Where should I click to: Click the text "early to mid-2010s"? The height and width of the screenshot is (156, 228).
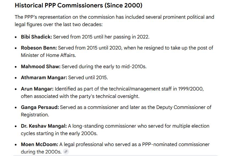125,66
